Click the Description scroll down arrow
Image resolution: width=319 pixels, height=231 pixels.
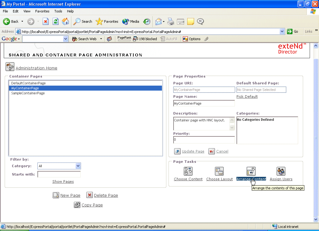pos(232,128)
